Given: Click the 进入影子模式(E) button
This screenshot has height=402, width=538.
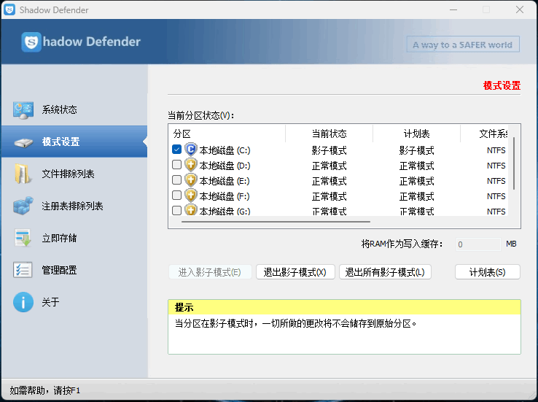Looking at the screenshot, I should (210, 272).
